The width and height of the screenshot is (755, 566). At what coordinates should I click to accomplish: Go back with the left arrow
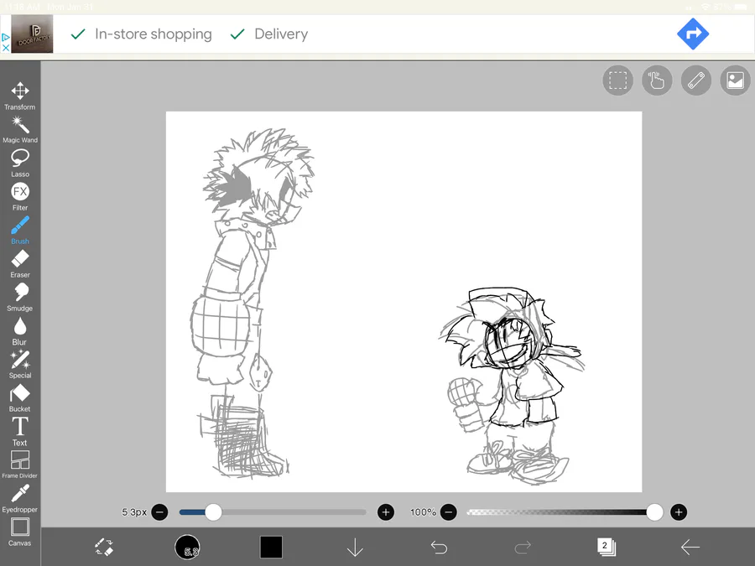tap(690, 548)
